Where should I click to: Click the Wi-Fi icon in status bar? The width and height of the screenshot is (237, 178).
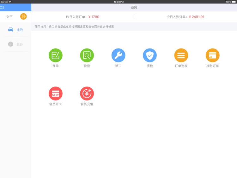pyautogui.click(x=10, y=2)
